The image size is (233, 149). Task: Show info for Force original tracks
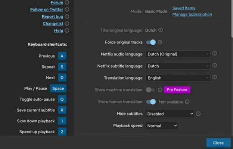point(160,42)
